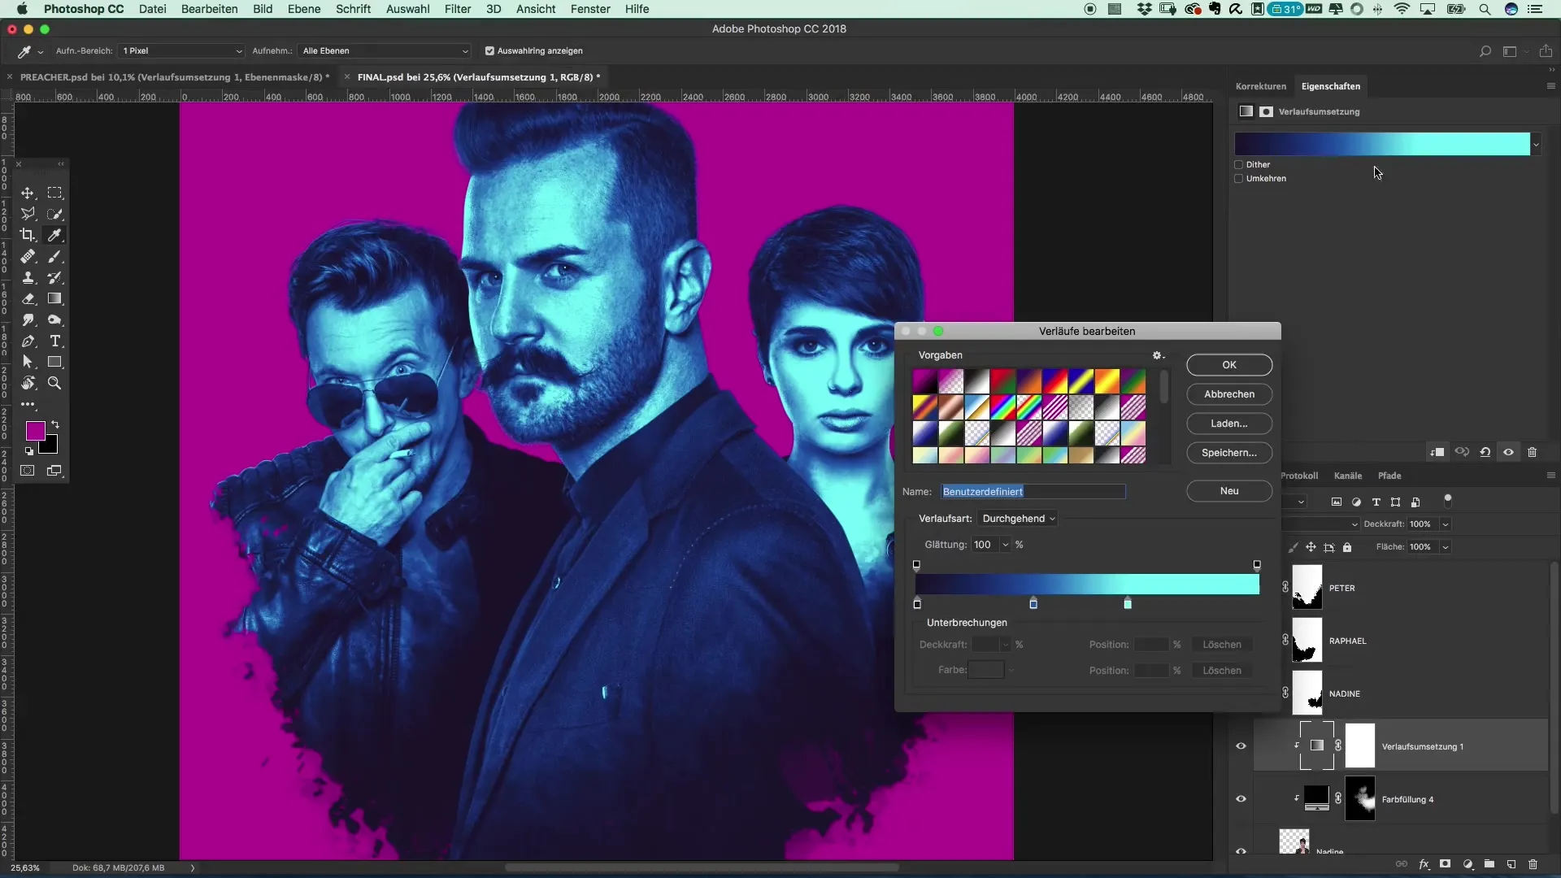Select the Smudge tool
The width and height of the screenshot is (1561, 878).
click(28, 319)
